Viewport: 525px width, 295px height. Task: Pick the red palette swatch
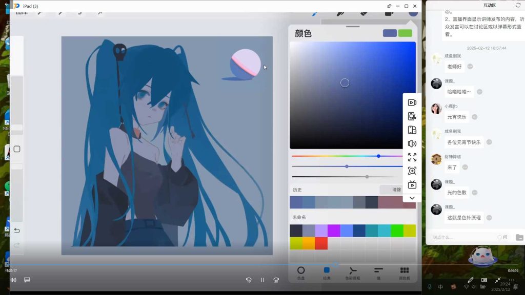[321, 243]
